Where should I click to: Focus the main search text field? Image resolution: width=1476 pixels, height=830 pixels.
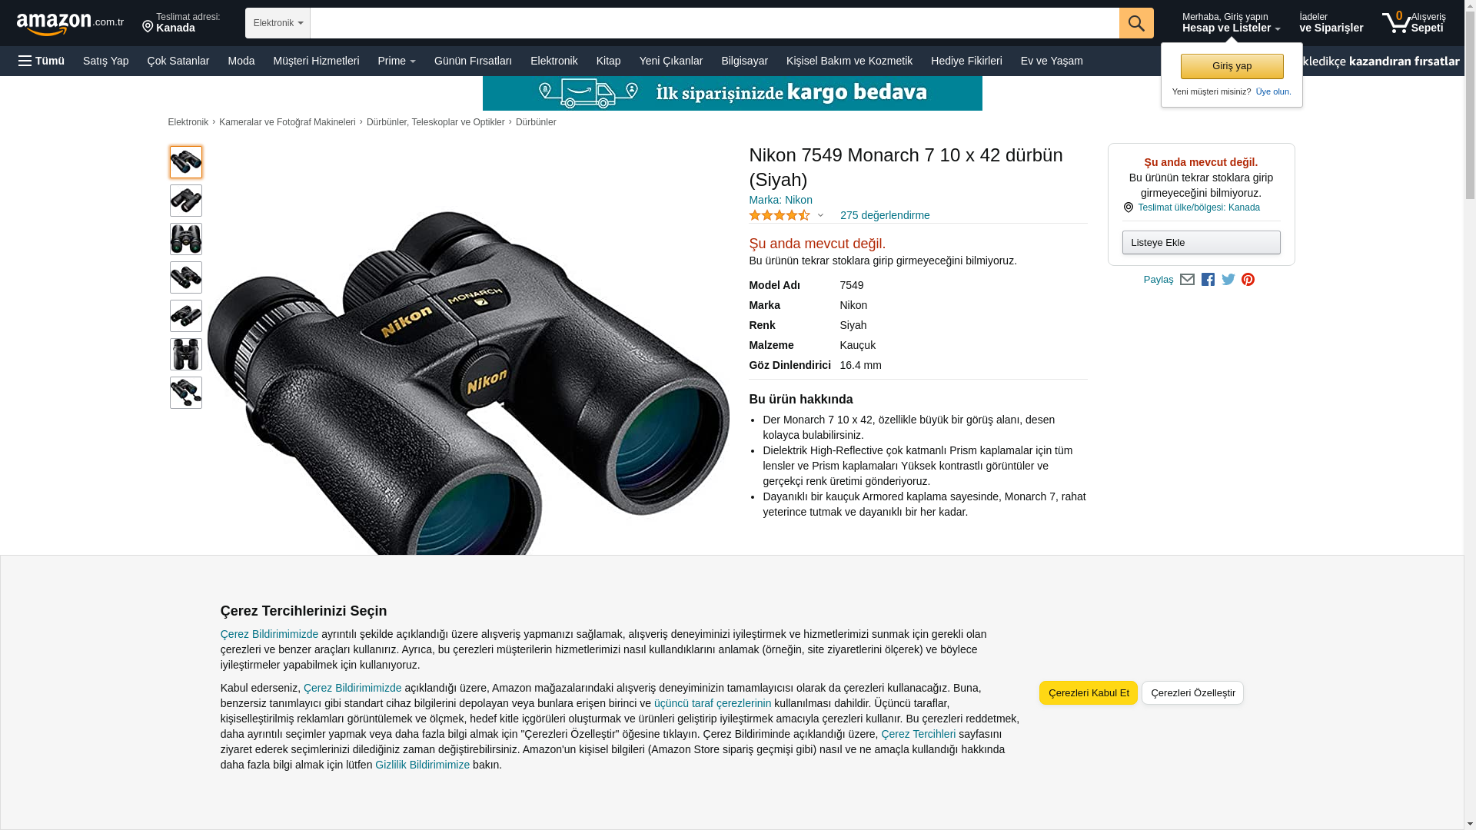(x=714, y=23)
